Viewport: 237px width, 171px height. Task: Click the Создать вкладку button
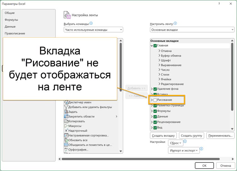click(x=163, y=136)
